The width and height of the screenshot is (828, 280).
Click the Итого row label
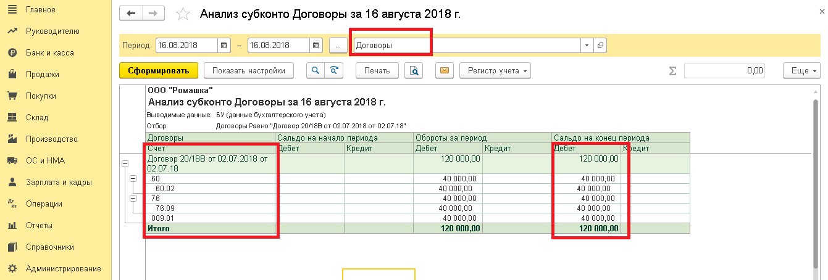(159, 228)
